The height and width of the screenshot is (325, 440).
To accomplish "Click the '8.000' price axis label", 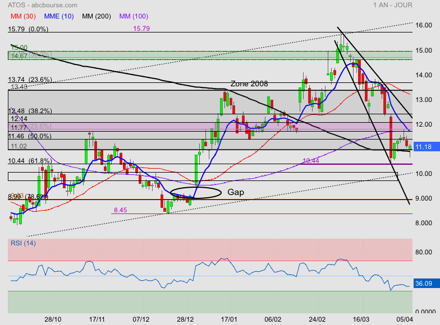I will [424, 223].
